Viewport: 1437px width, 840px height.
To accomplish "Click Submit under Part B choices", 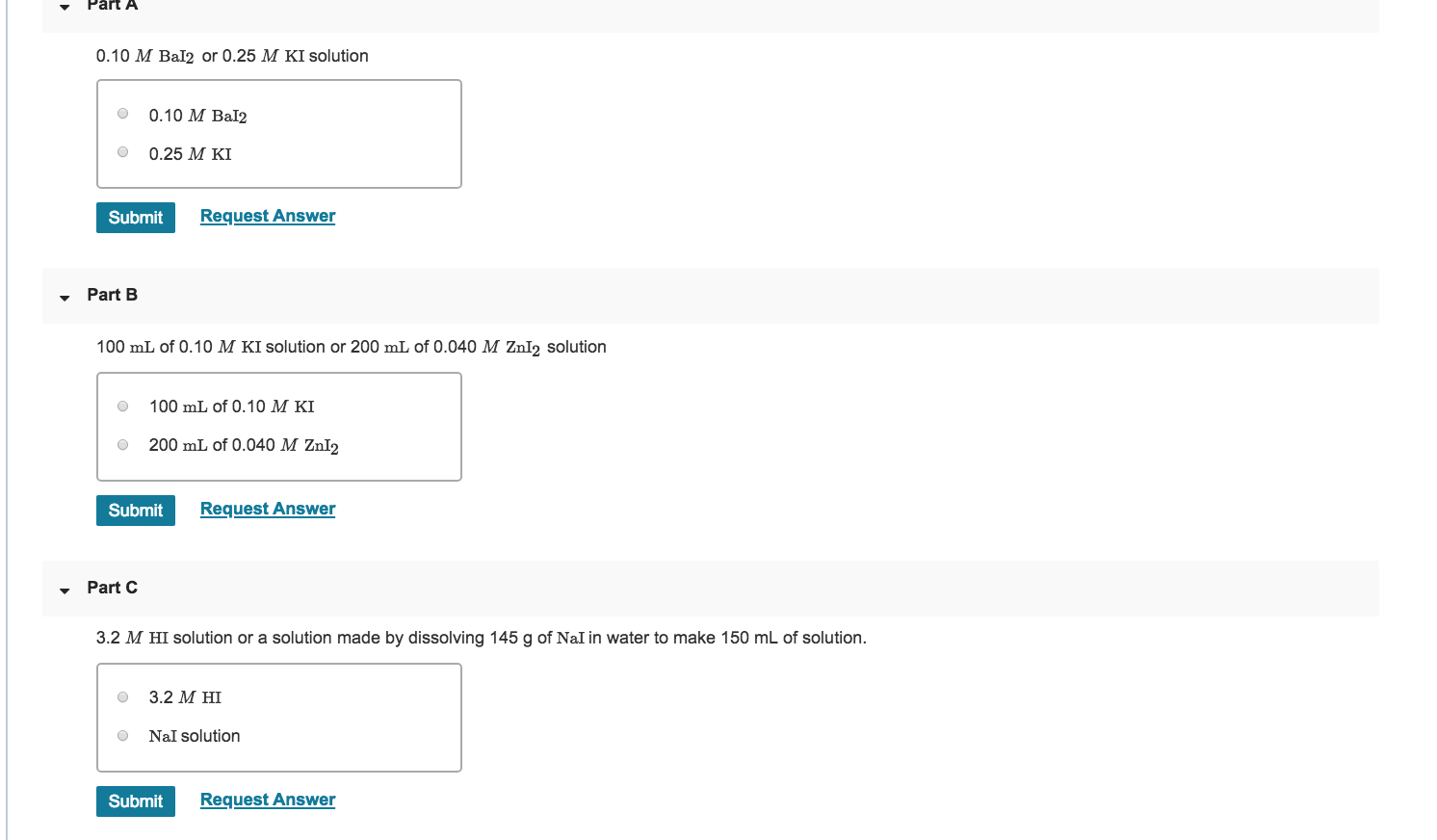I will pos(136,511).
